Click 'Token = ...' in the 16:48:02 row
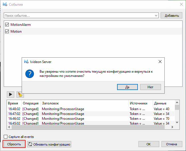The width and height of the screenshot is (186, 151). (x=137, y=109)
